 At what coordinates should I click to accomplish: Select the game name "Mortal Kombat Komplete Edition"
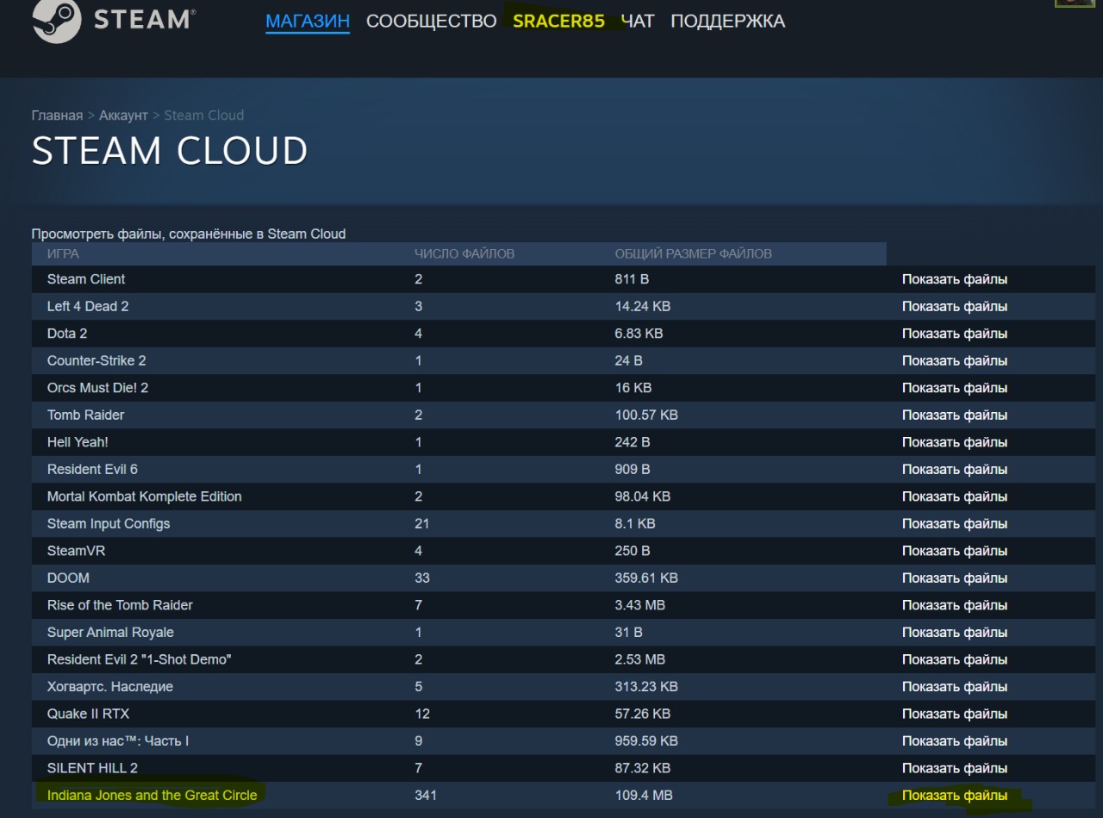click(145, 496)
